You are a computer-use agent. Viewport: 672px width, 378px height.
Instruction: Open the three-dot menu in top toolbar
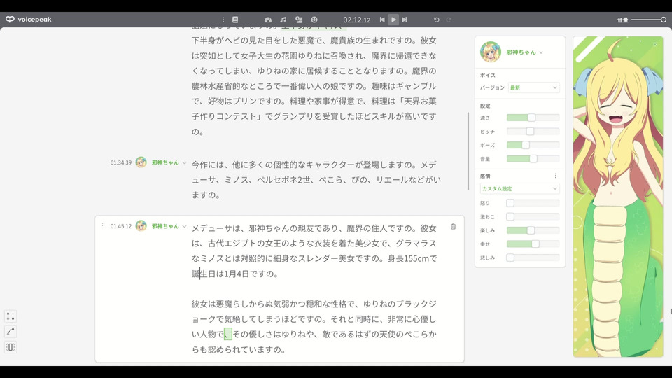223,20
